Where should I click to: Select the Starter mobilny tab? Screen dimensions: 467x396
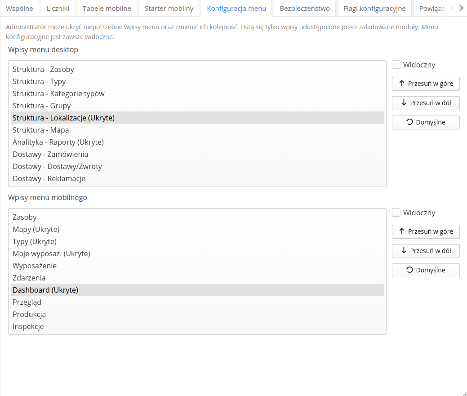(169, 9)
